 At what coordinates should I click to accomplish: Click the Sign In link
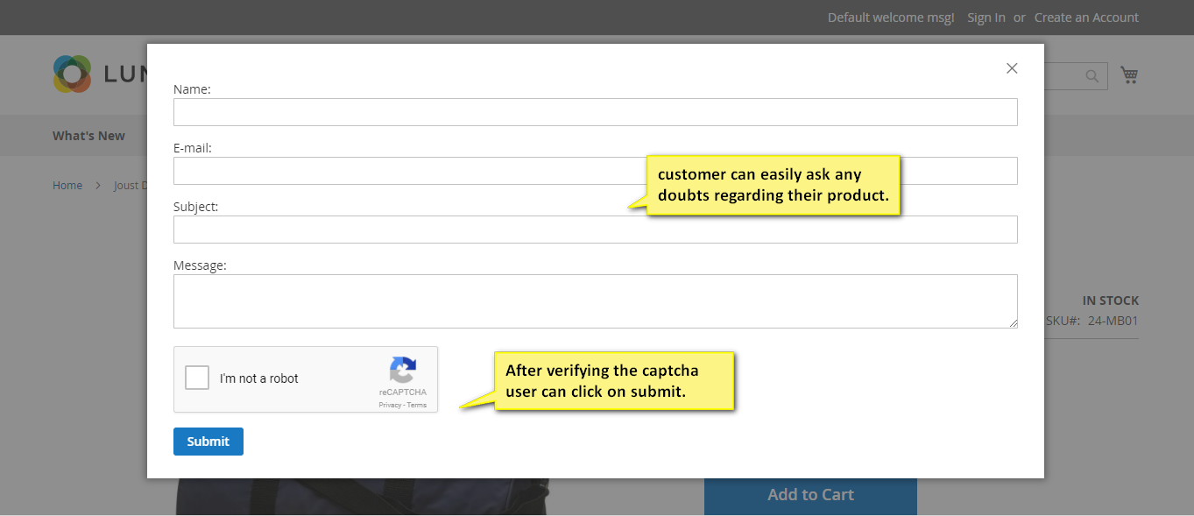[x=986, y=18]
